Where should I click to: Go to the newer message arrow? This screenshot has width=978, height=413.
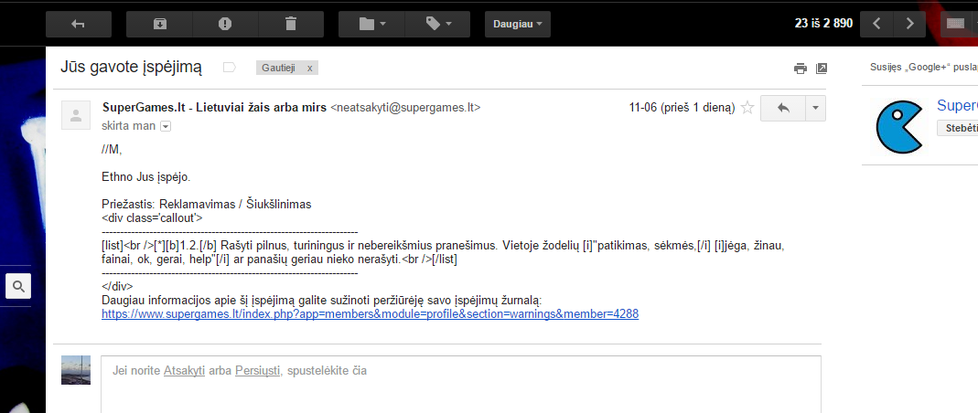[x=876, y=25]
